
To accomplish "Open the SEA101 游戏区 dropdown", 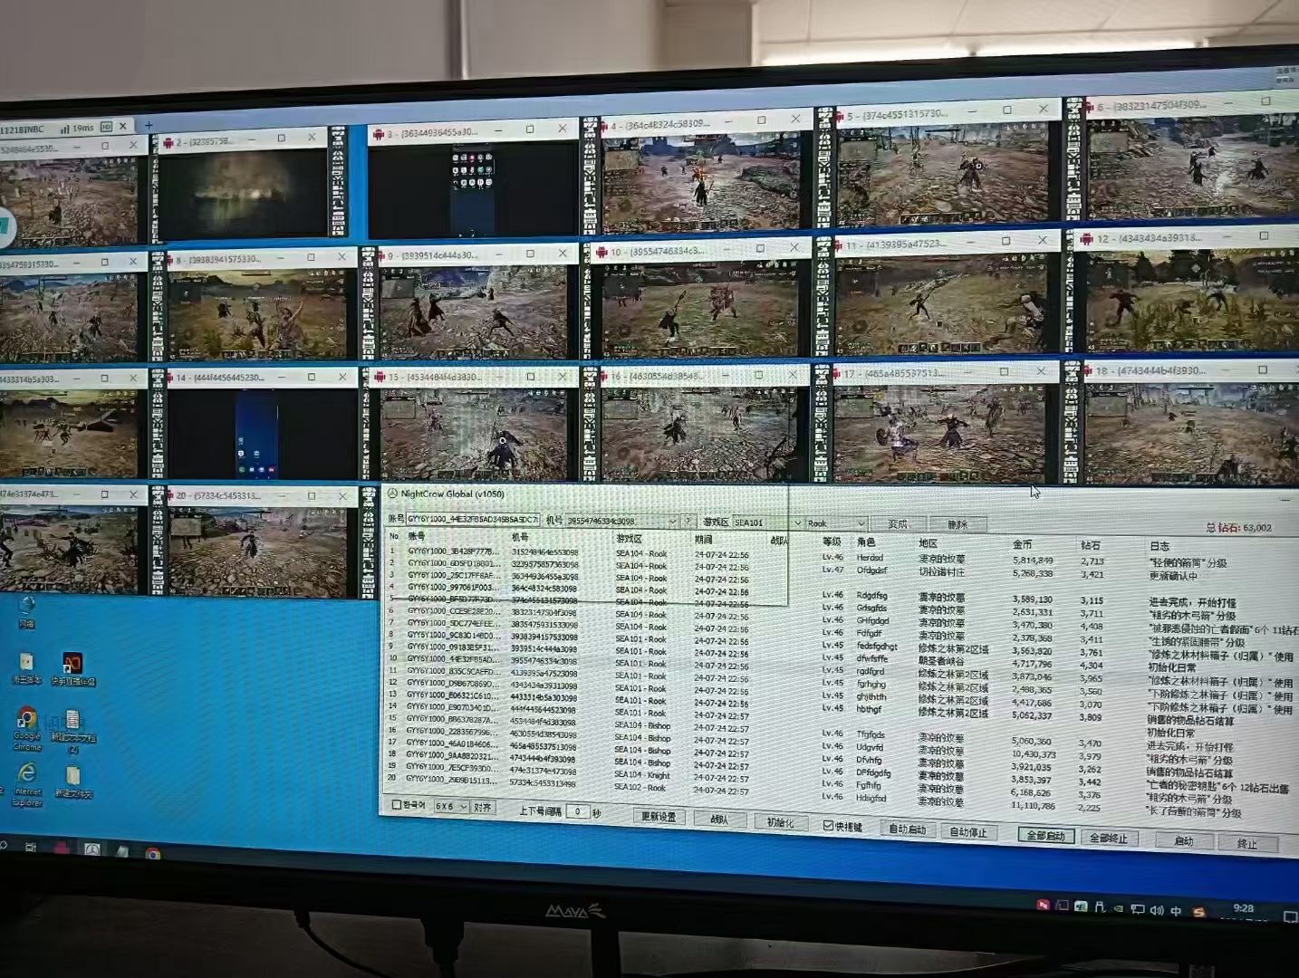I will coord(797,523).
